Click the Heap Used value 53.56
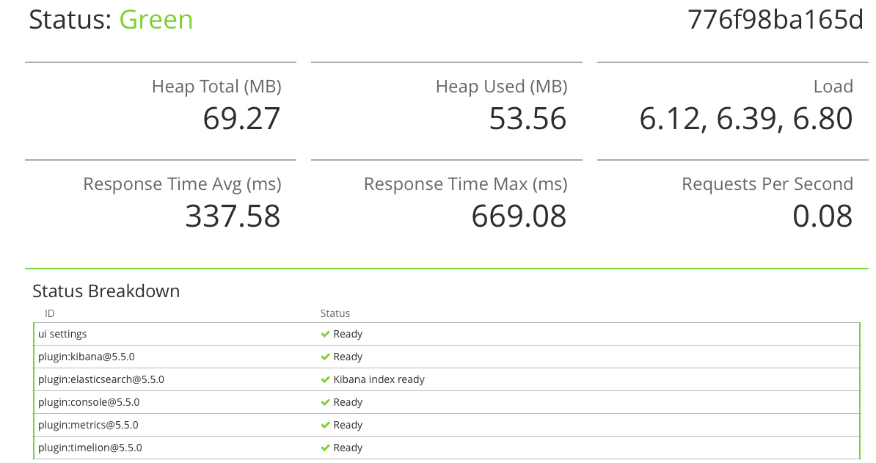Image resolution: width=876 pixels, height=463 pixels. coord(528,118)
